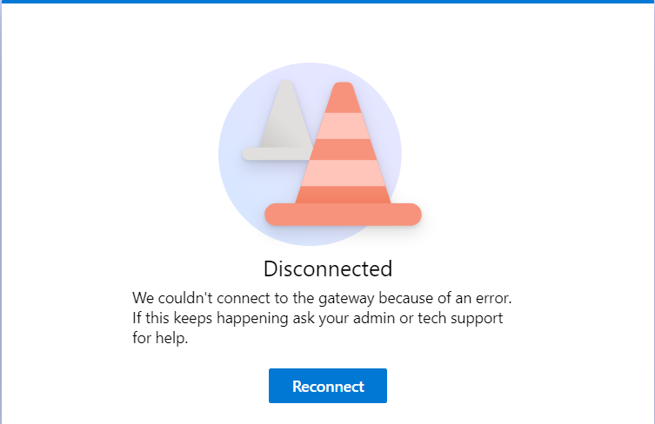Click the upper light stripe on orange cone
655x424 pixels.
tap(343, 126)
